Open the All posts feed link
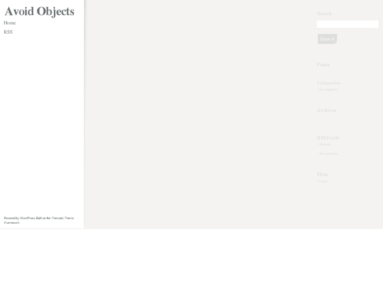This screenshot has width=383, height=287. pos(325,144)
